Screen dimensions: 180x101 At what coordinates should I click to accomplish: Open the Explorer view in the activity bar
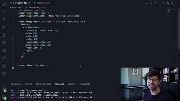[4, 4]
